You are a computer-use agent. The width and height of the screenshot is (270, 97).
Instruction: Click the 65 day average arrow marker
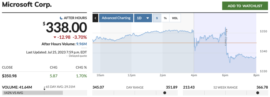pos(44,88)
